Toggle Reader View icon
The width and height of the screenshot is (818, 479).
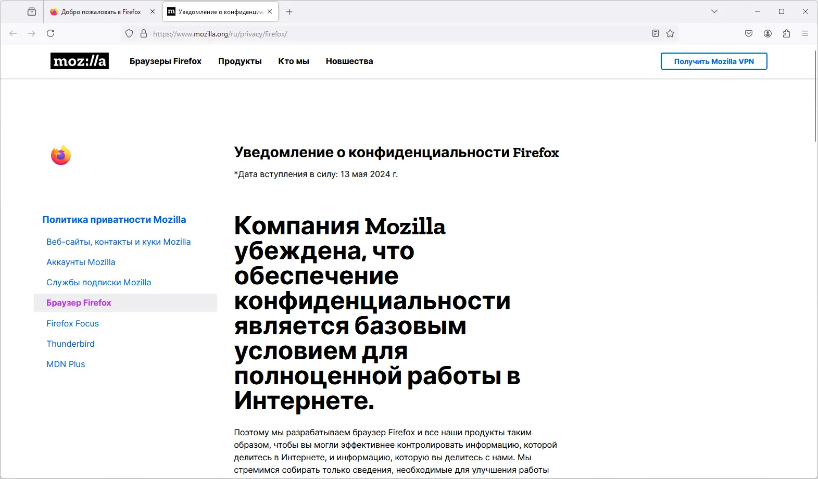tap(656, 33)
